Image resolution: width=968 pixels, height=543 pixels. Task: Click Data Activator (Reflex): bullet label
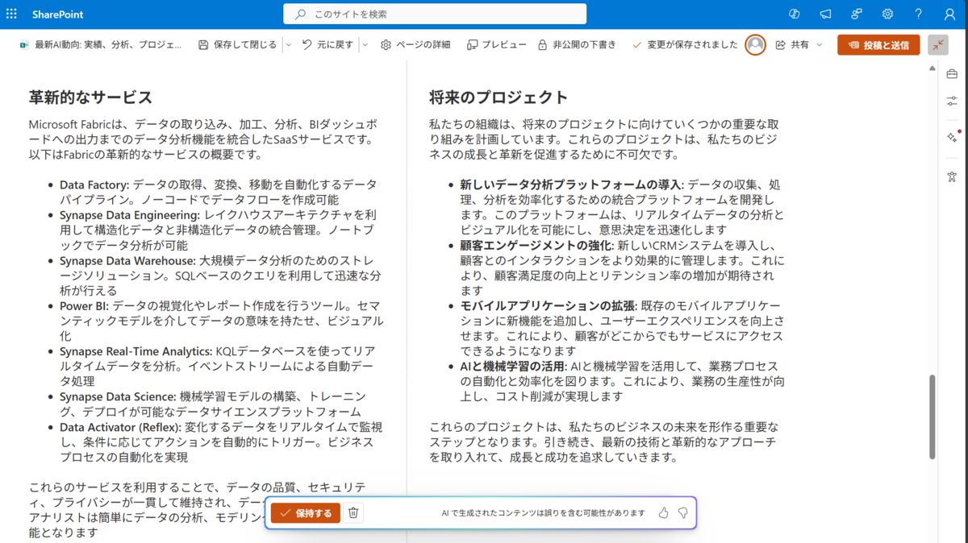pyautogui.click(x=120, y=427)
